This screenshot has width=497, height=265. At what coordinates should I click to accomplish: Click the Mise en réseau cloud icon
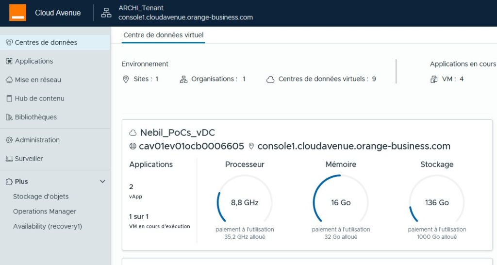pos(9,80)
